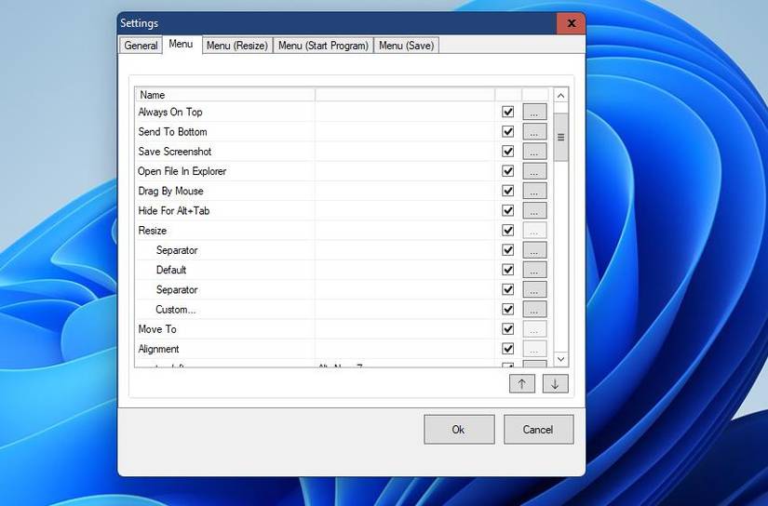Select the Move To row
Screen dimensions: 768x506
point(341,329)
